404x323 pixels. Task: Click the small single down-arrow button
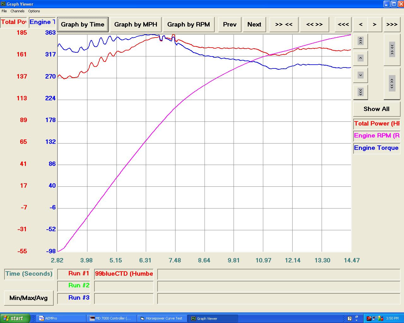[360, 75]
